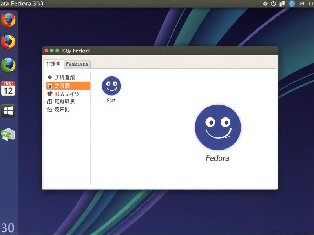
Task: Click the Windows logo icon in the dock
Action: click(9, 110)
